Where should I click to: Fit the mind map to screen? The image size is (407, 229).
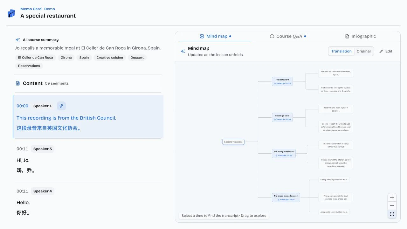click(x=392, y=214)
